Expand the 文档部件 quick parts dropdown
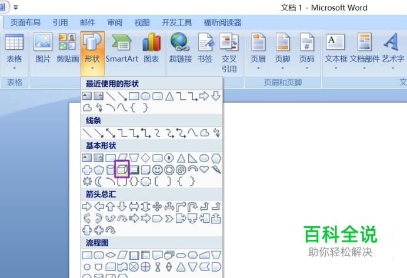The image size is (407, 278). 364,68
